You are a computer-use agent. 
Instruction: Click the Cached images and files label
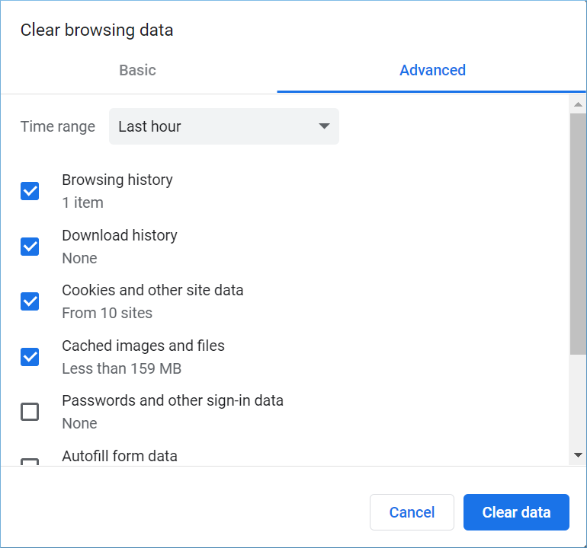pos(143,346)
